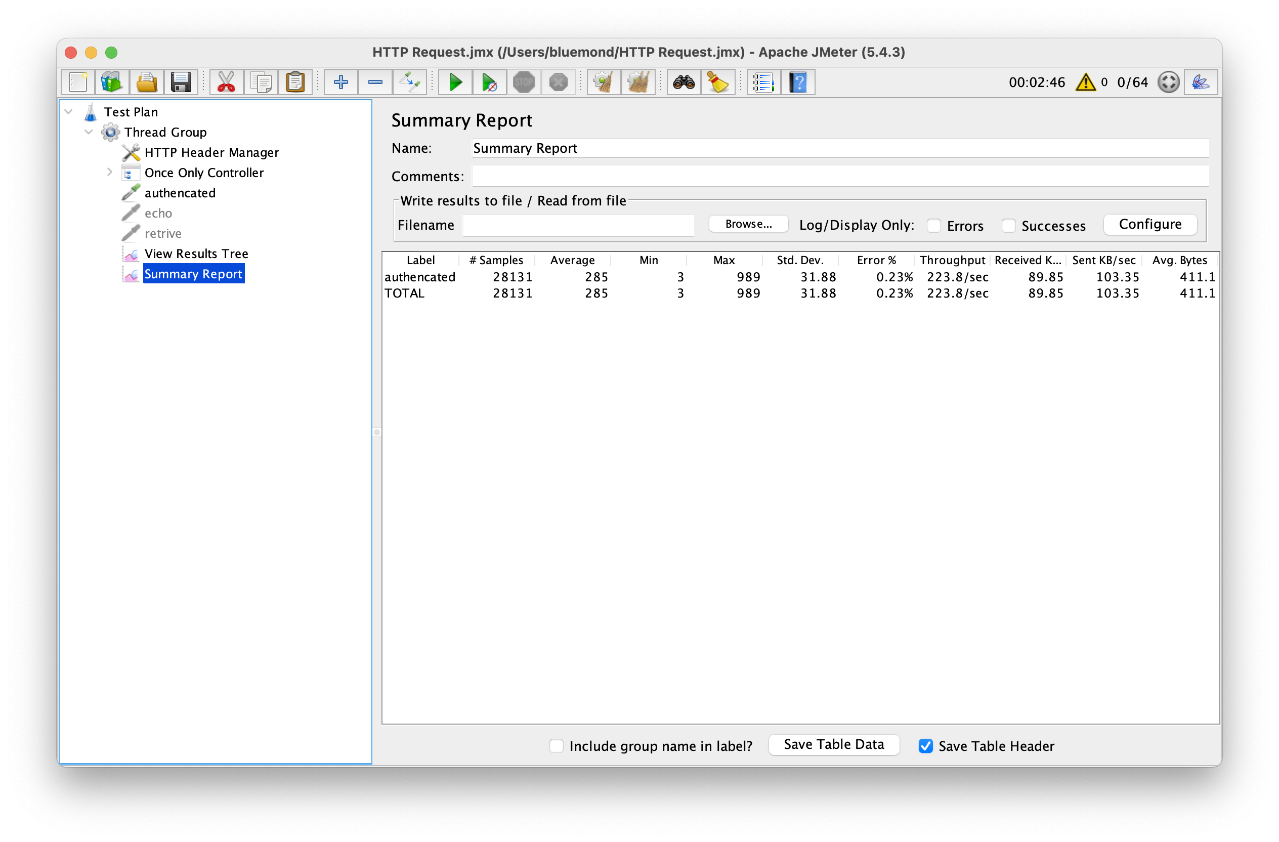Click the Cut scissors icon

(x=226, y=82)
